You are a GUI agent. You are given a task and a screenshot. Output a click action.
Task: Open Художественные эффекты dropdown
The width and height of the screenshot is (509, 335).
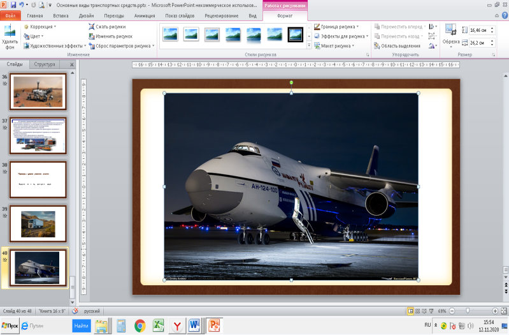(55, 46)
